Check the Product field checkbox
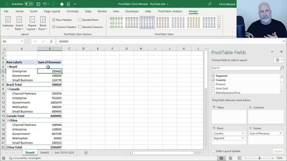The width and height of the screenshot is (287, 161). (x=213, y=84)
